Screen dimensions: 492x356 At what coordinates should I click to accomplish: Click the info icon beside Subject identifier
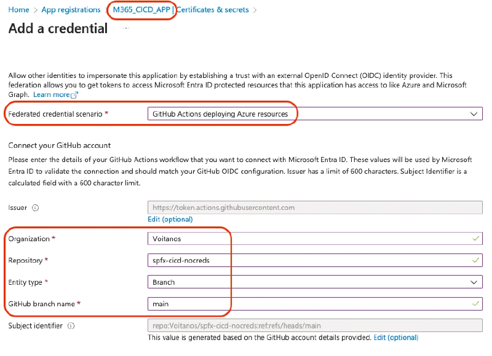pyautogui.click(x=69, y=325)
